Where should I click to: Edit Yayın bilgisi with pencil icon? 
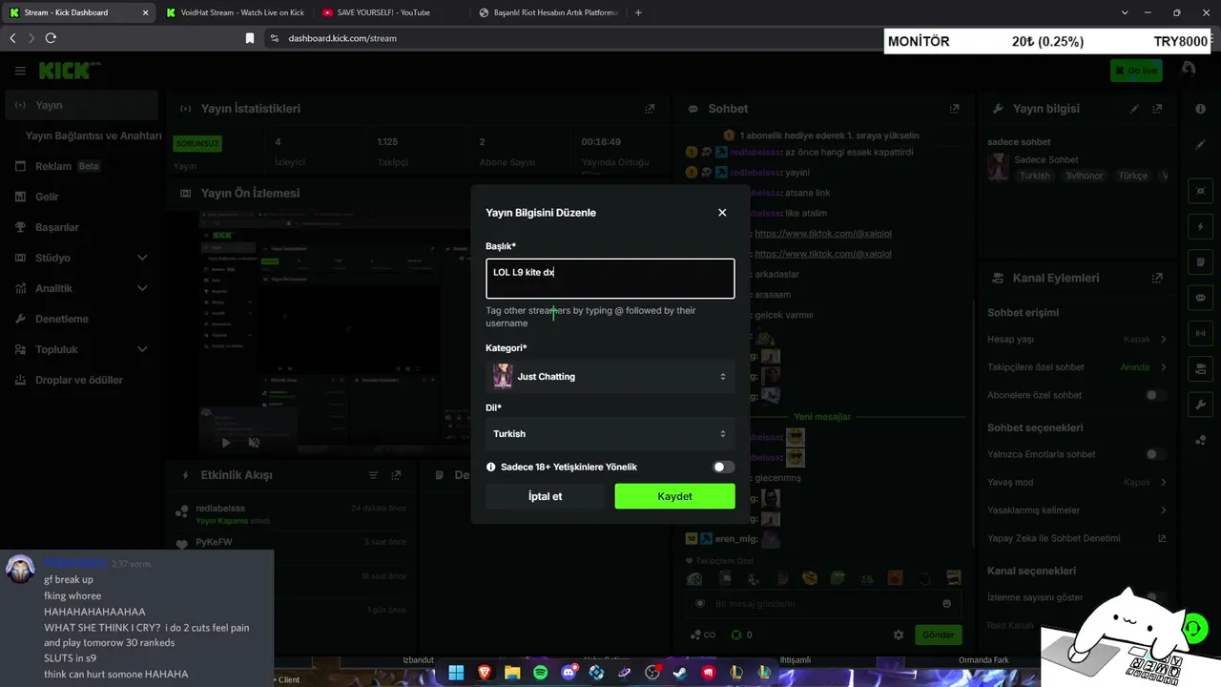[1134, 109]
